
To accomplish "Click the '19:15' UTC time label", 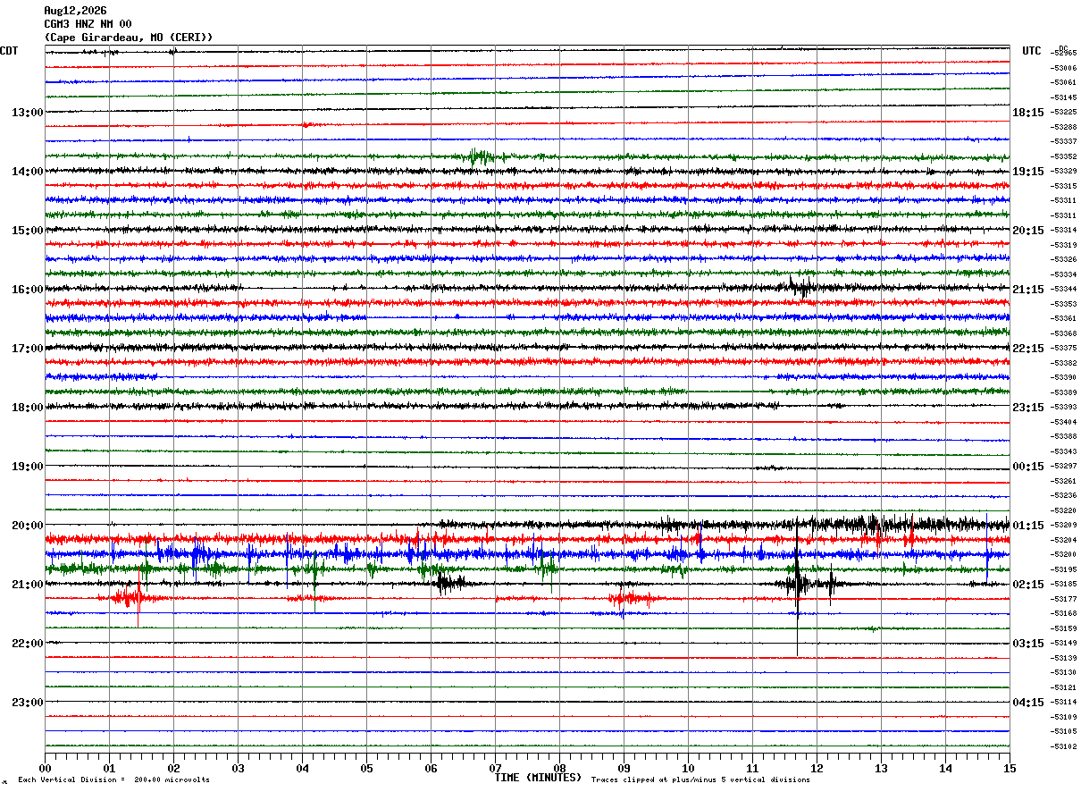I will click(1028, 172).
